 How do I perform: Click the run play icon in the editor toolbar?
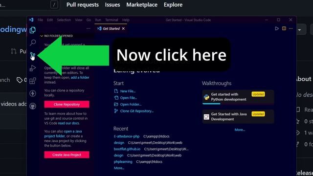(x=277, y=28)
